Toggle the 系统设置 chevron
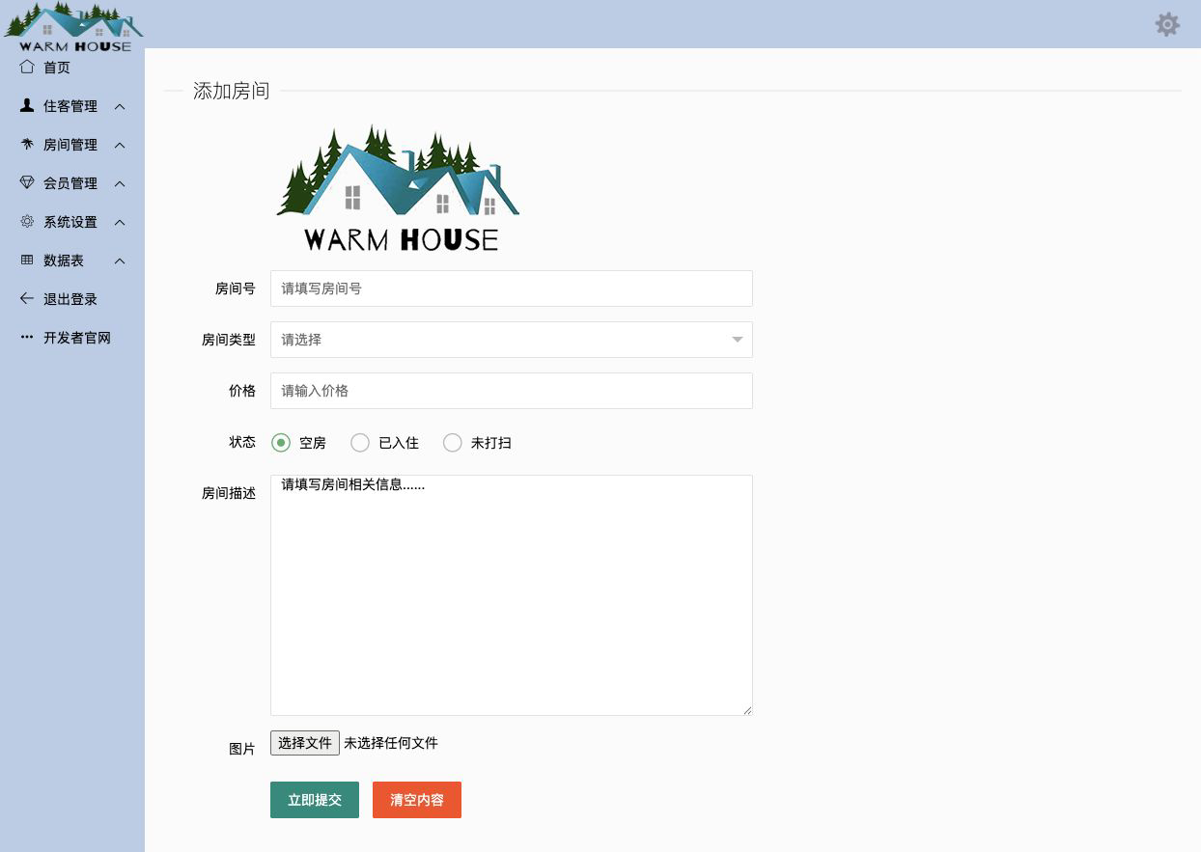This screenshot has height=852, width=1201. [120, 222]
